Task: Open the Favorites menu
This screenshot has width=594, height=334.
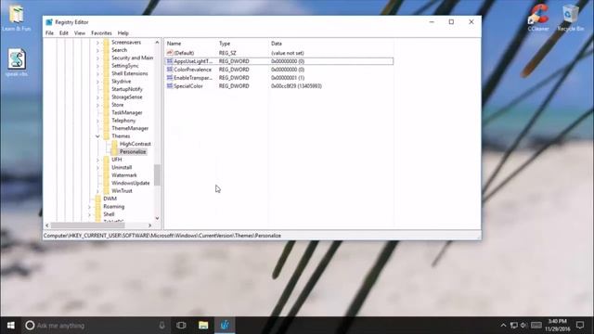Action: coord(101,33)
